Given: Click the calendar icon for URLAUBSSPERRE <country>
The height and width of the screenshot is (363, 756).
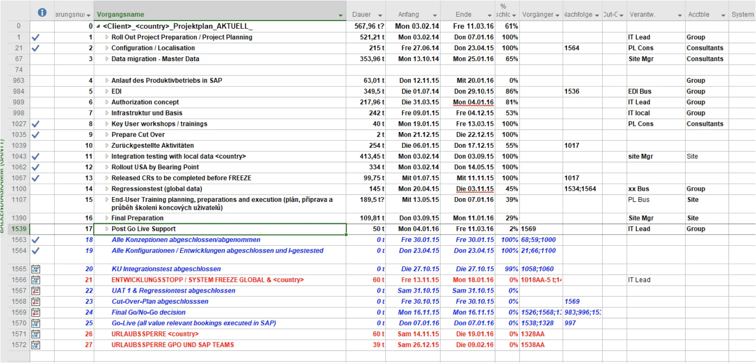Looking at the screenshot, I should click(35, 334).
